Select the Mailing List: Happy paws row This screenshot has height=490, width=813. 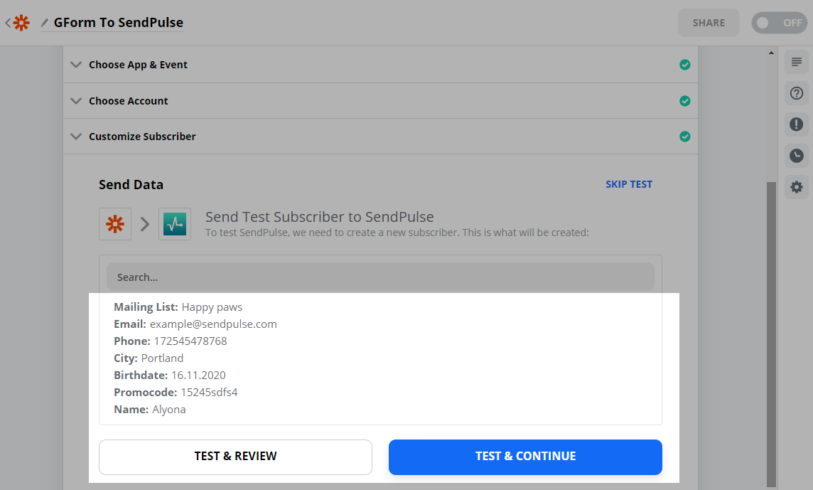(x=178, y=307)
